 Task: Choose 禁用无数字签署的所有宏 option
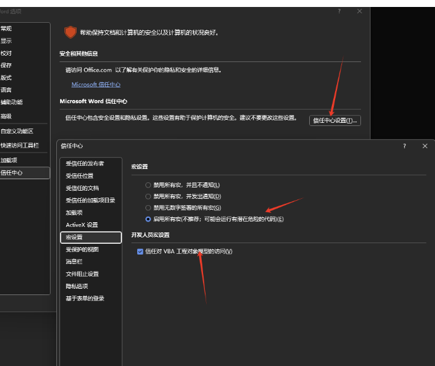tap(148, 208)
